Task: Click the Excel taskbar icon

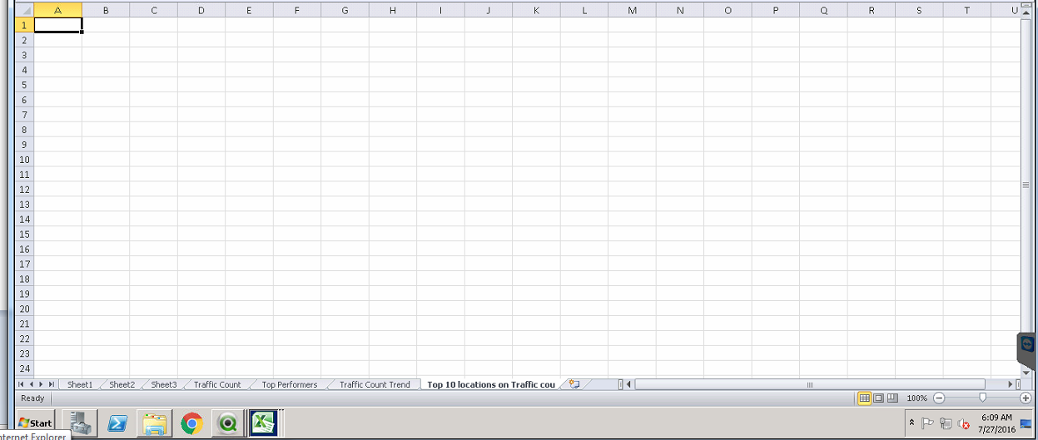Action: [264, 423]
